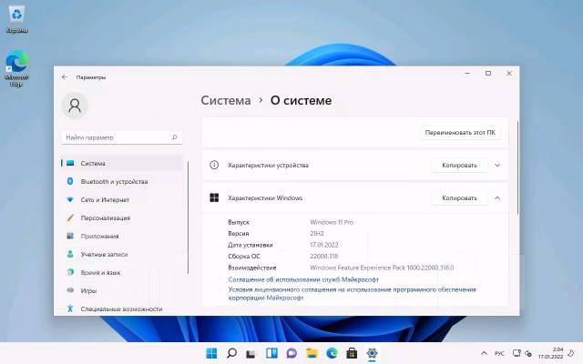
Task: Click the Windows logo beside Характеристики Windows
Action: click(214, 197)
